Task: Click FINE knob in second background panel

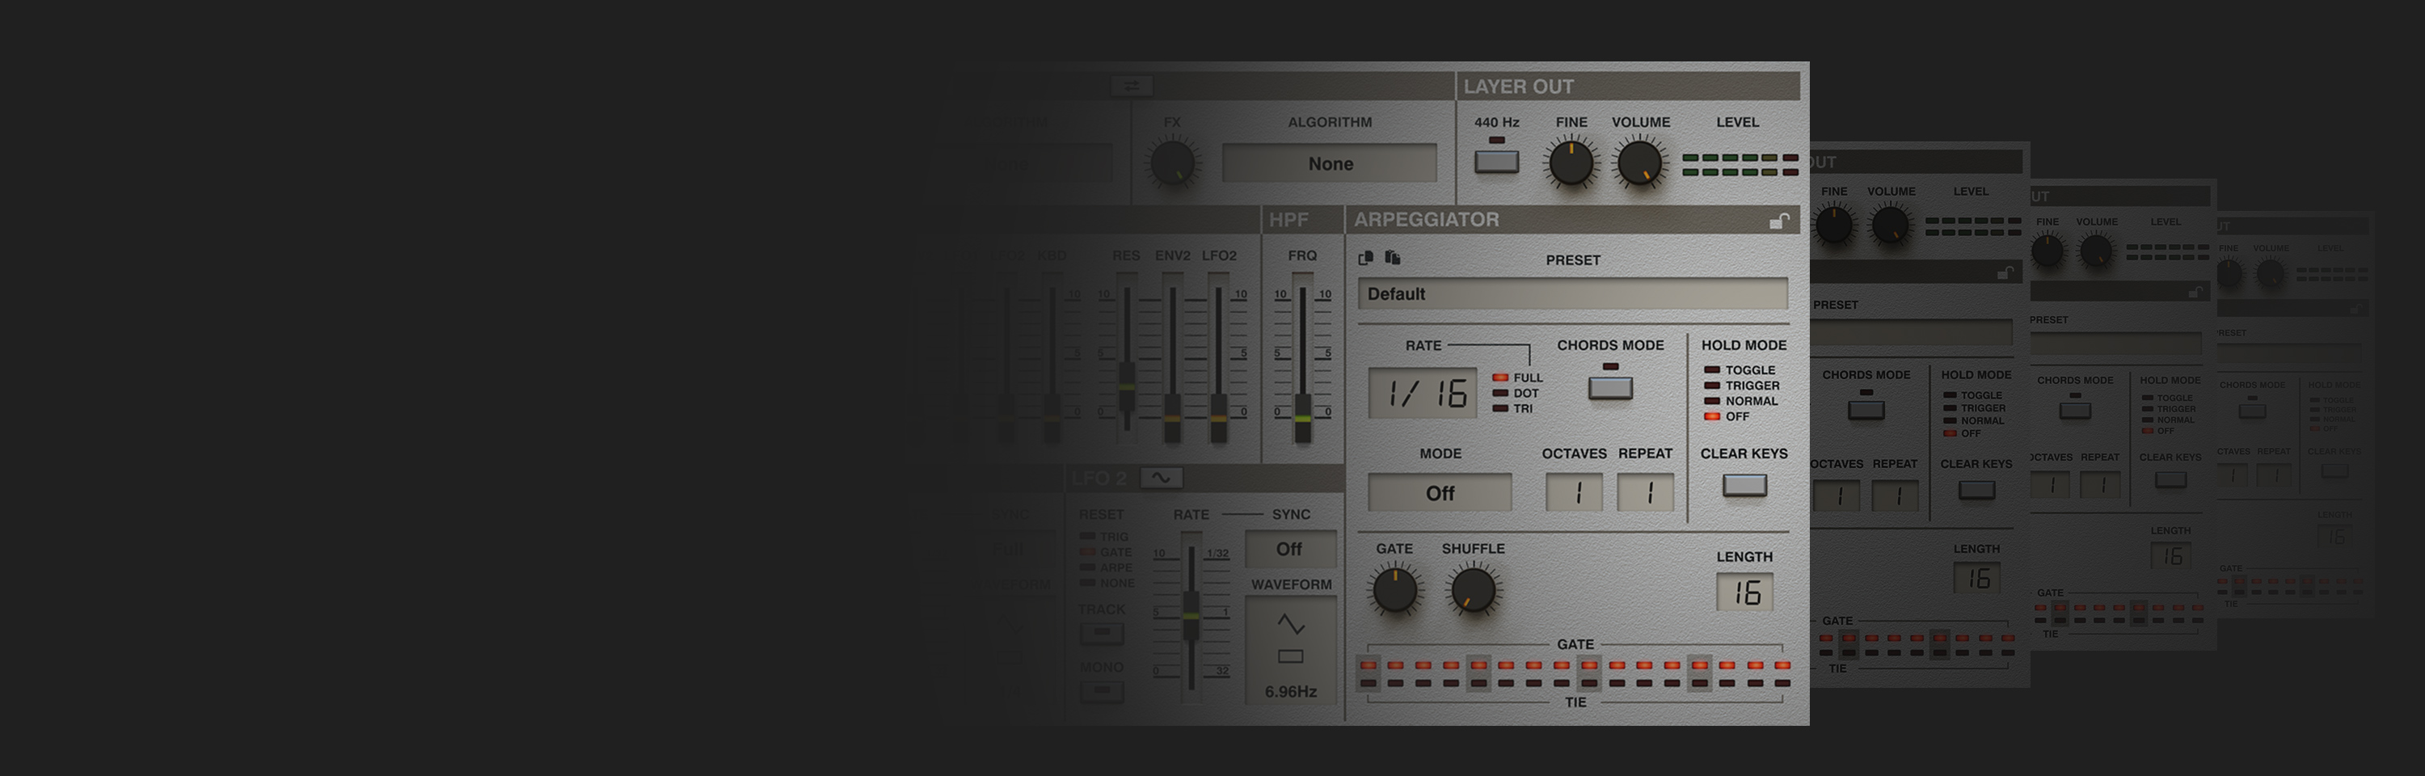Action: click(x=1834, y=226)
